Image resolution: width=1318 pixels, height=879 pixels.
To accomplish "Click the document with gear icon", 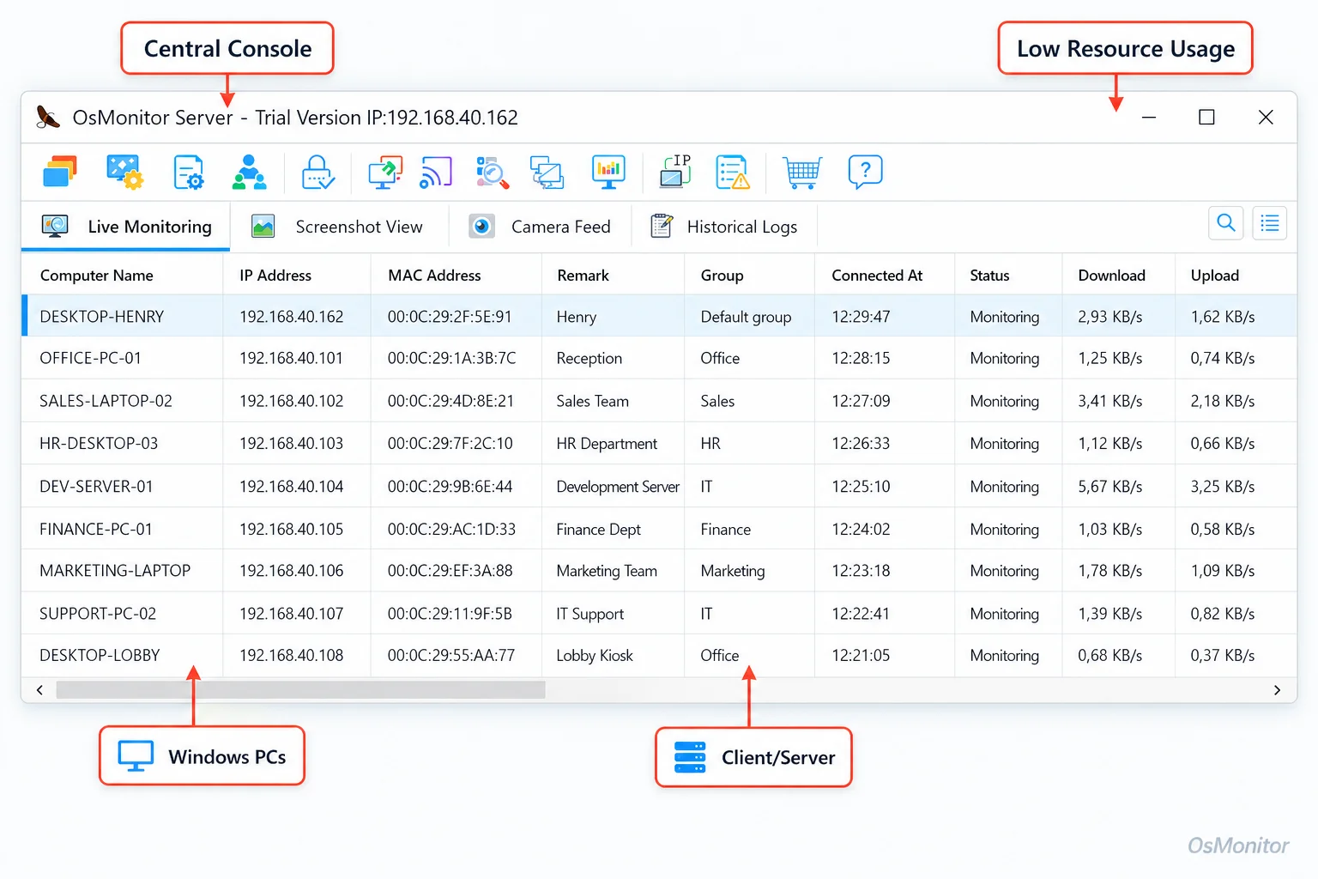I will coord(189,172).
